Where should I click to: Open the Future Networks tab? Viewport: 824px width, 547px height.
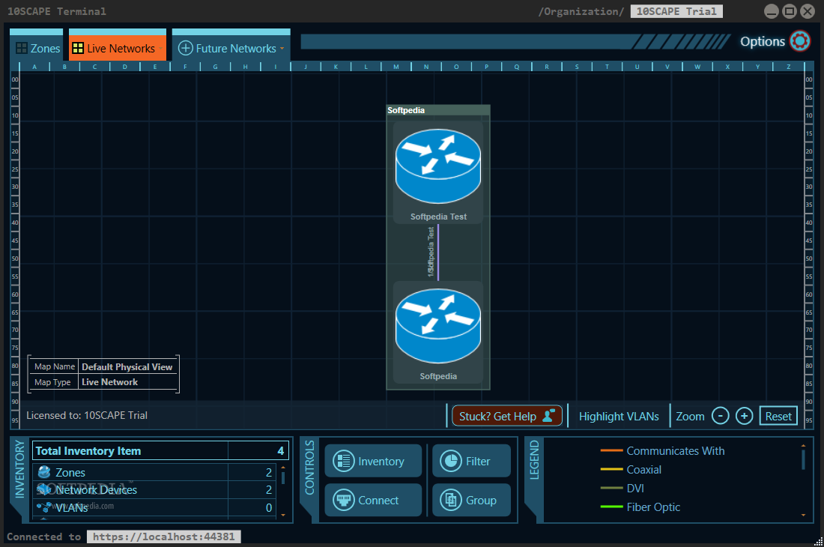point(231,45)
